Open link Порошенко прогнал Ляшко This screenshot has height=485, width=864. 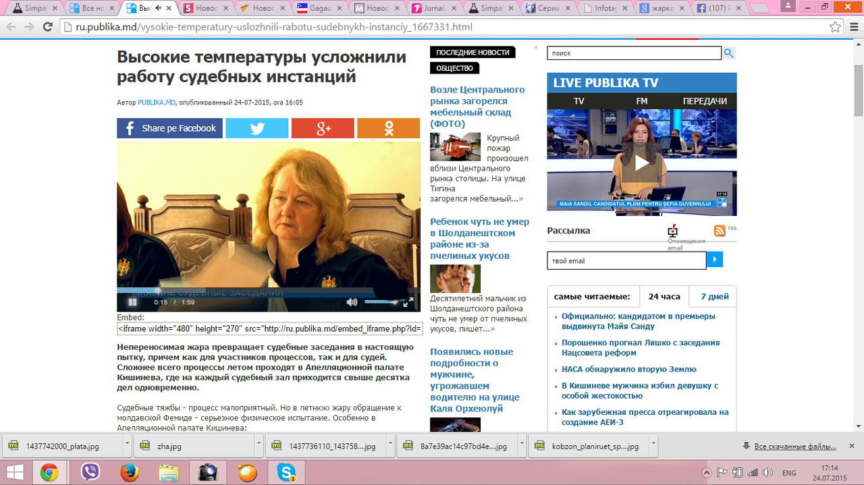[x=641, y=347]
